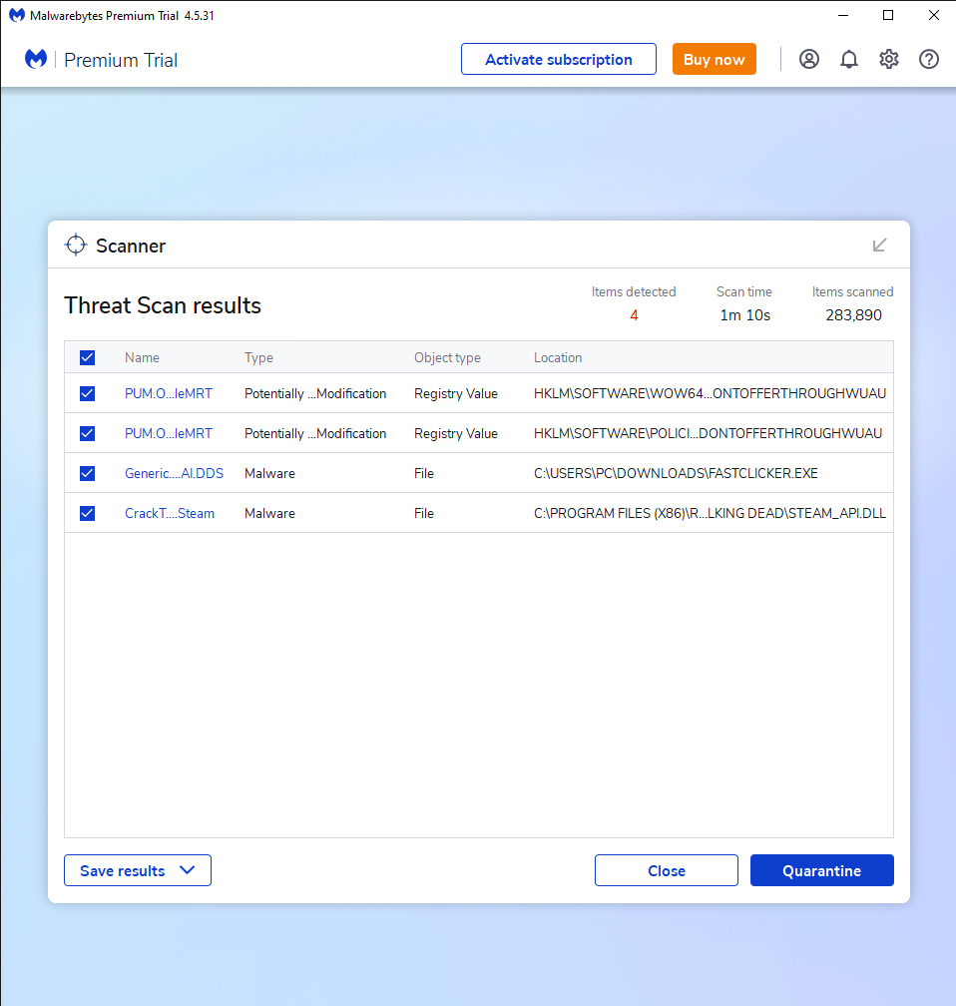Uncheck the STEAM_API.DLL row checkbox
This screenshot has height=1006, width=956.
click(87, 513)
